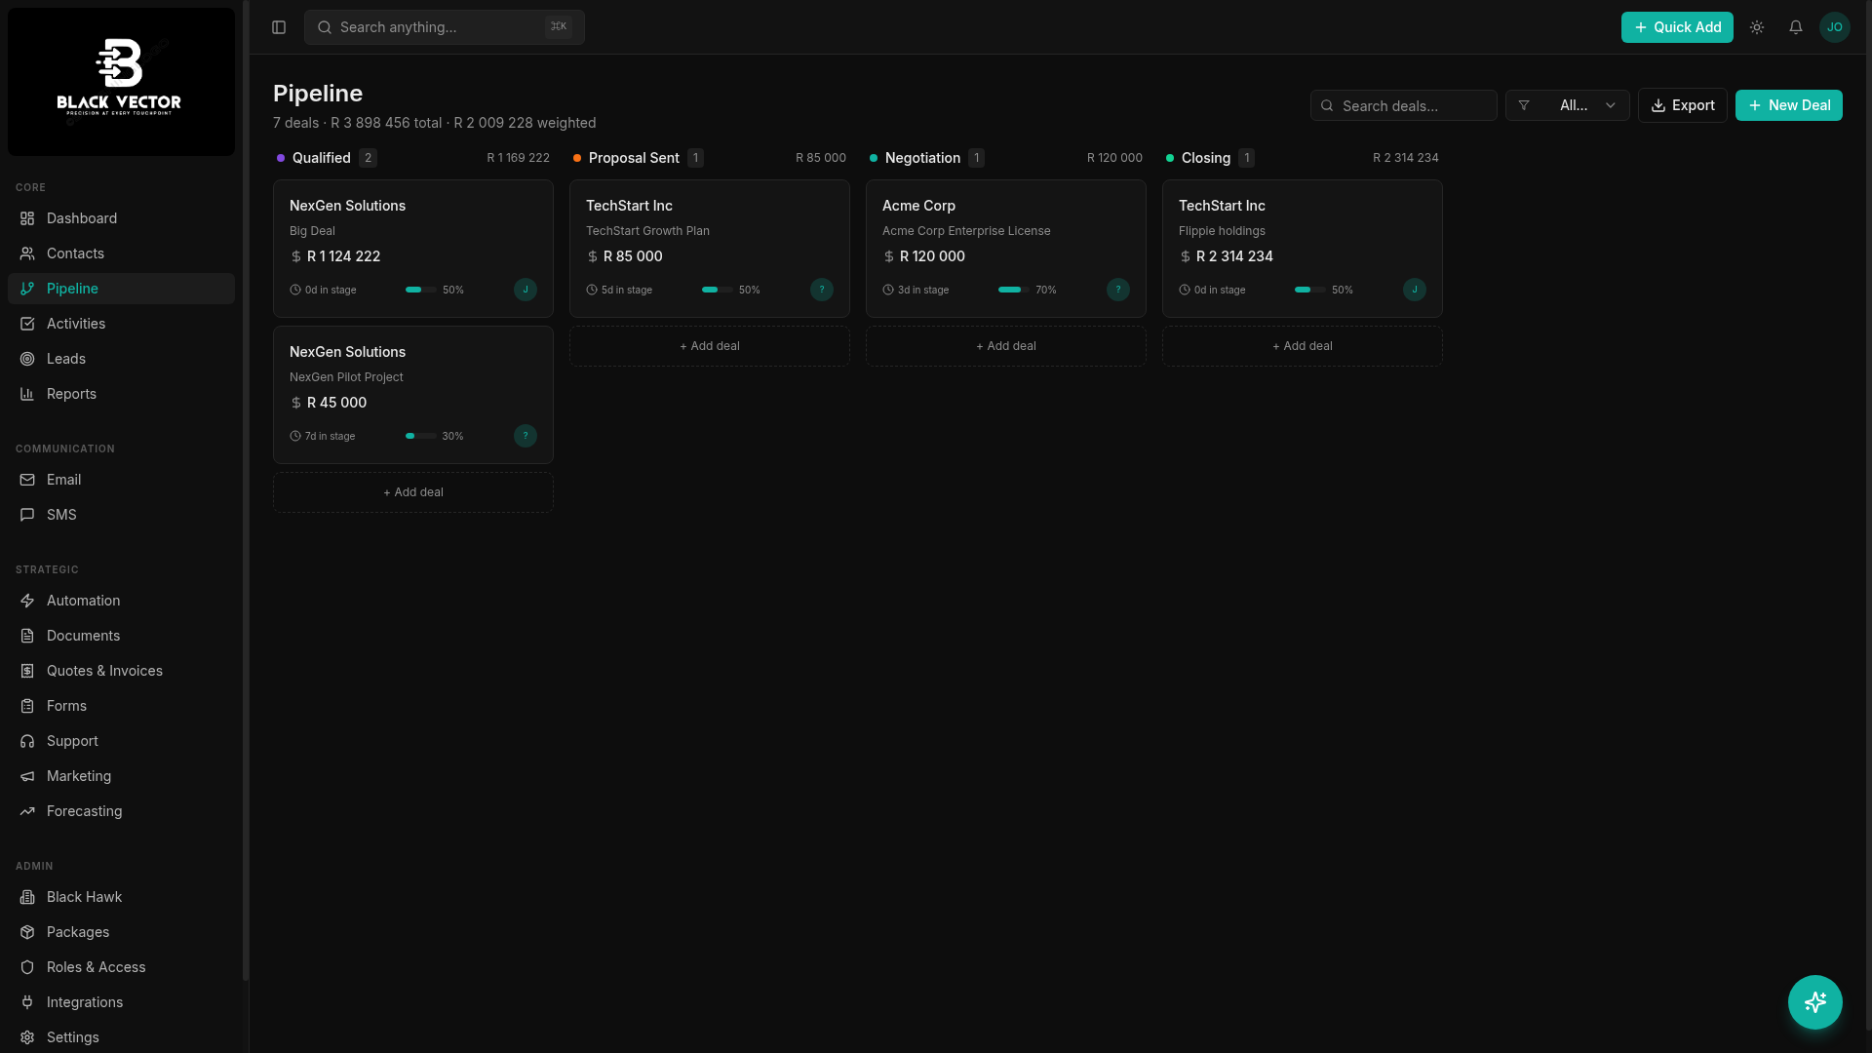
Task: Click the New Deal button
Action: (x=1789, y=105)
